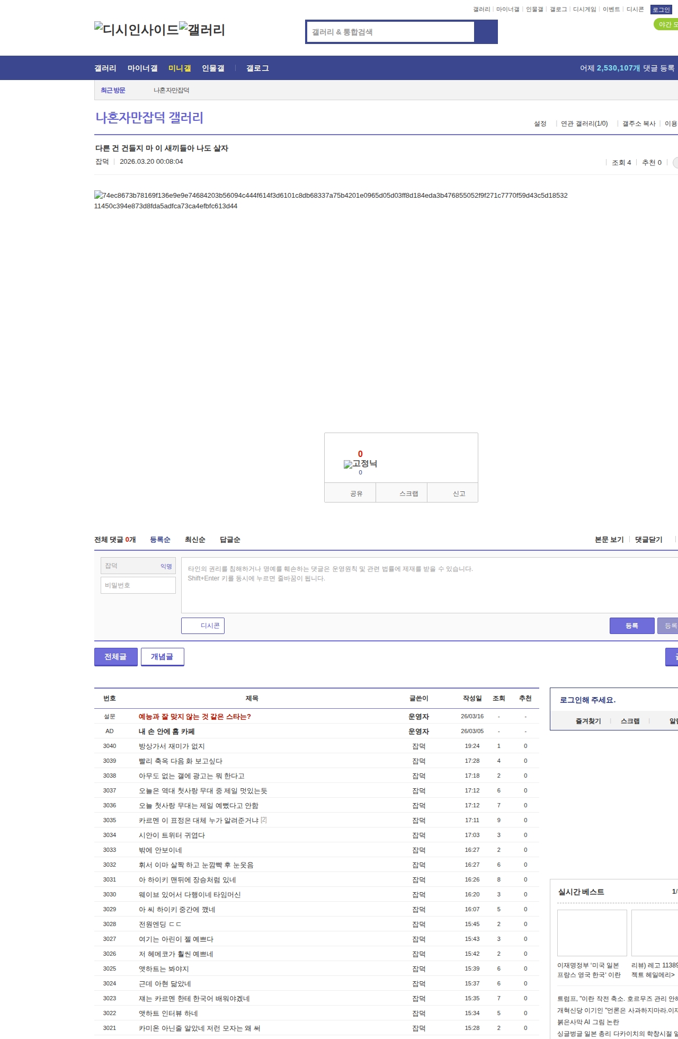Click the 조회 column header

498,698
